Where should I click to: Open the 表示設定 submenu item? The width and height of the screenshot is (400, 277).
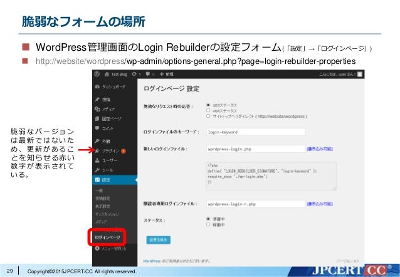(103, 206)
